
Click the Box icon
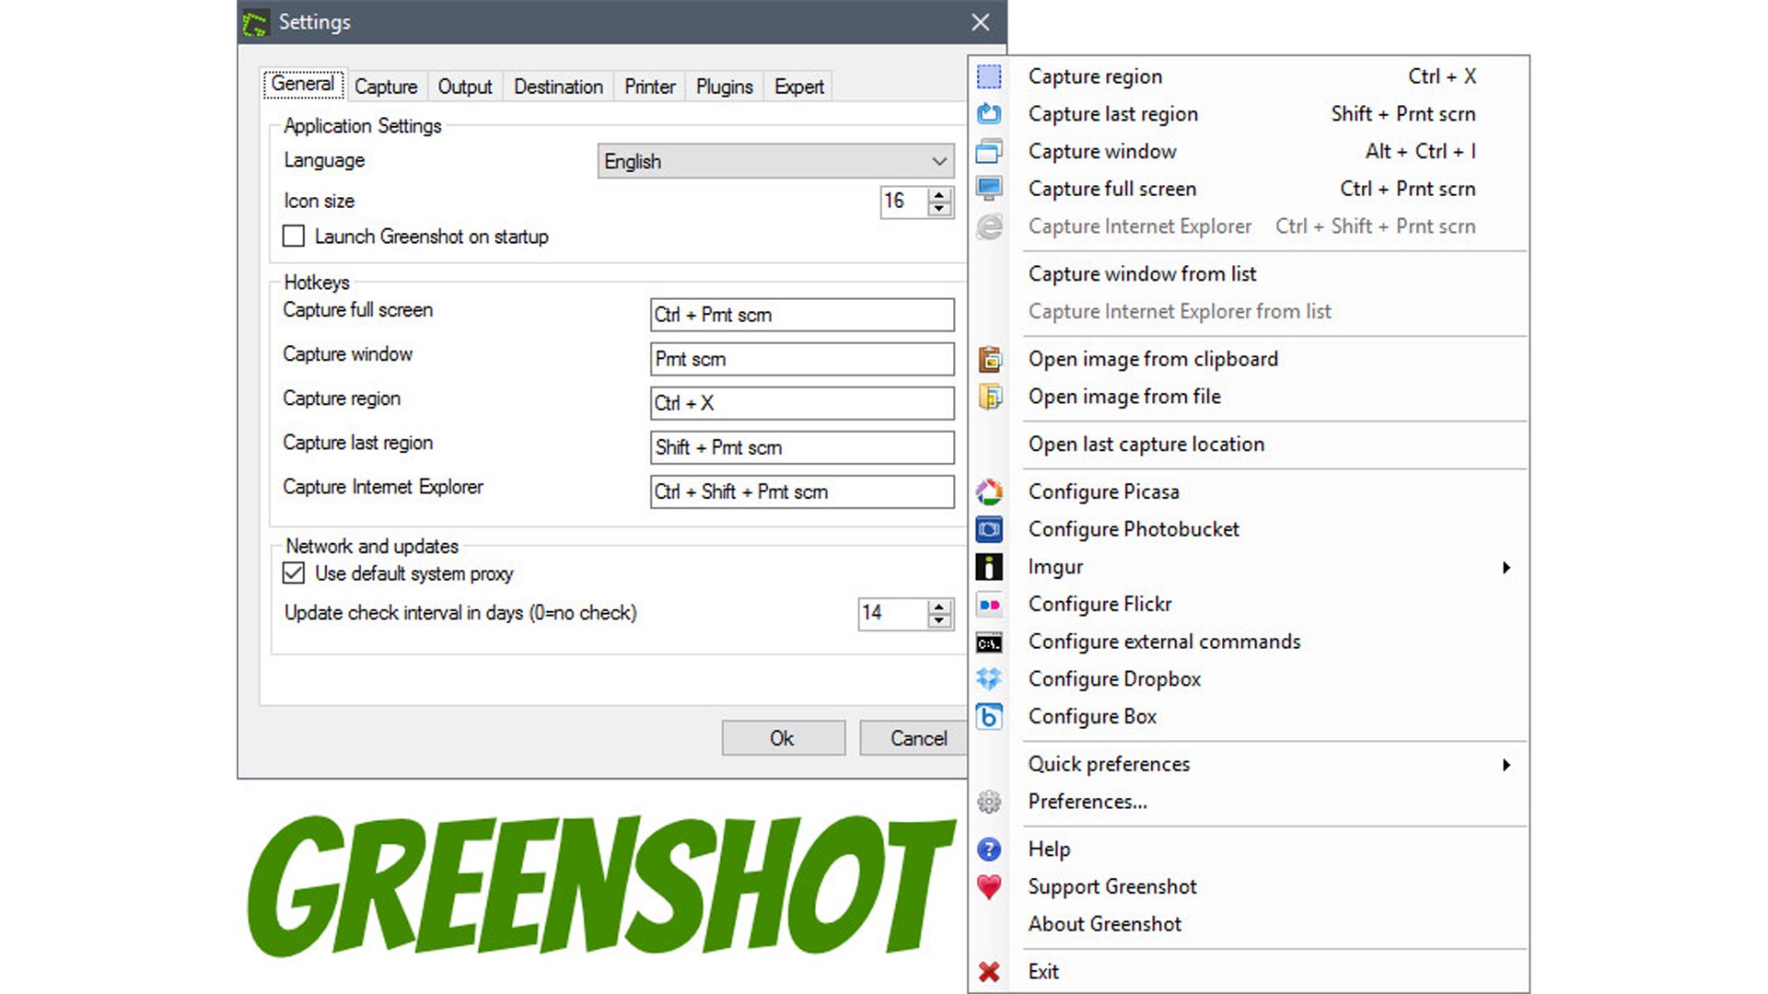click(x=989, y=716)
